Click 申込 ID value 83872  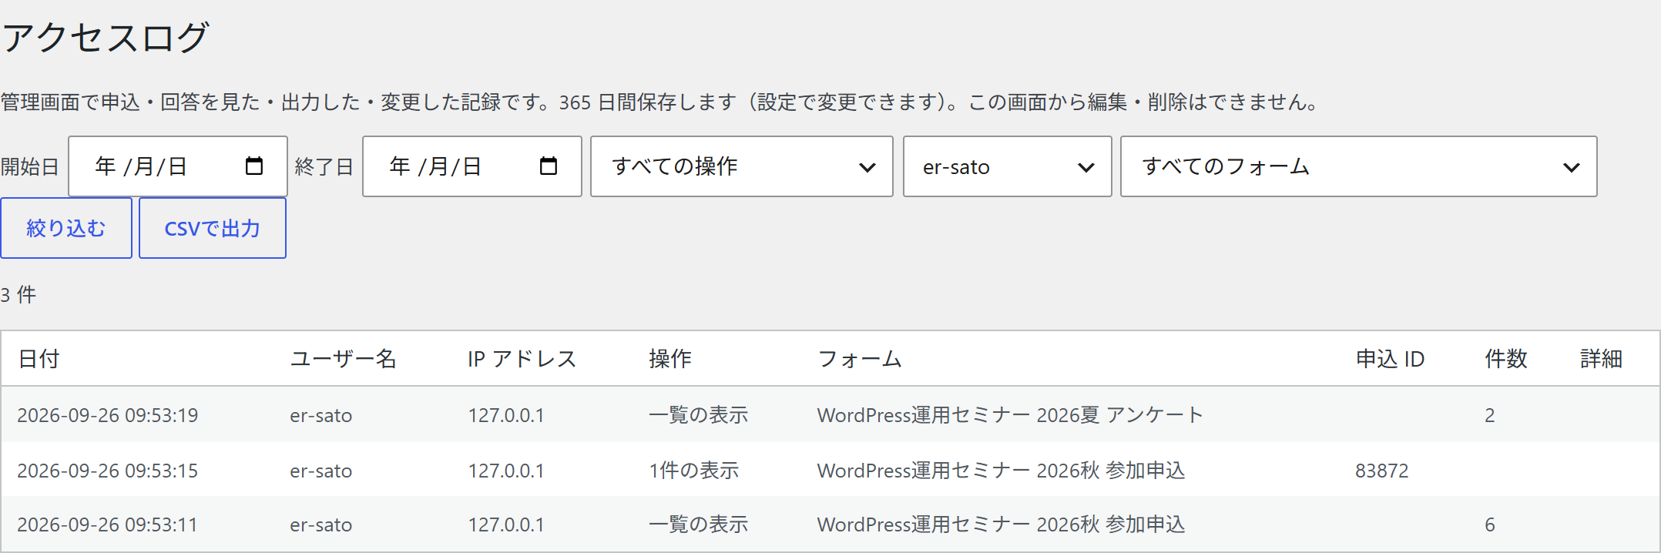pos(1382,471)
